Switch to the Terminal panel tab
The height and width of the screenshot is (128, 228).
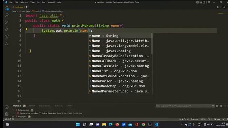point(59,106)
